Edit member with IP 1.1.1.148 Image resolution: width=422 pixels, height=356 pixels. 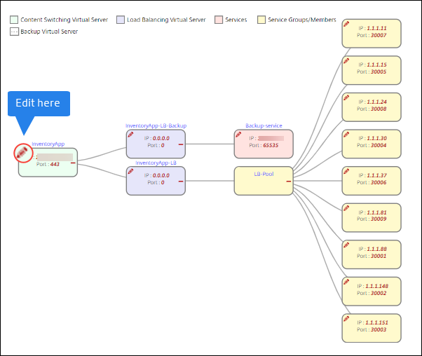[x=346, y=282]
